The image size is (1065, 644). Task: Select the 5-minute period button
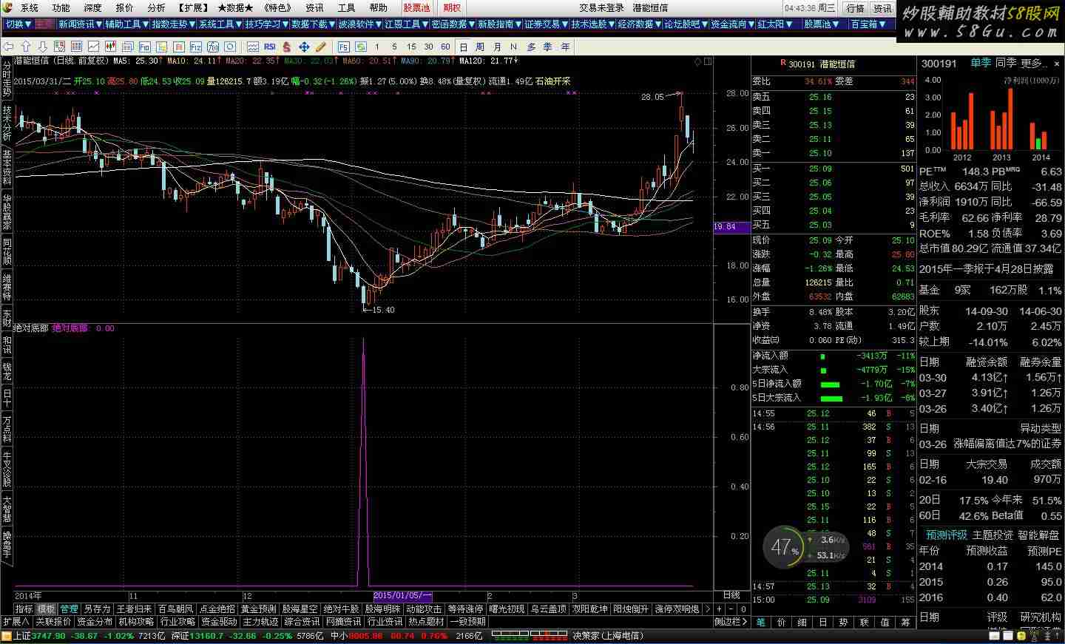[394, 47]
